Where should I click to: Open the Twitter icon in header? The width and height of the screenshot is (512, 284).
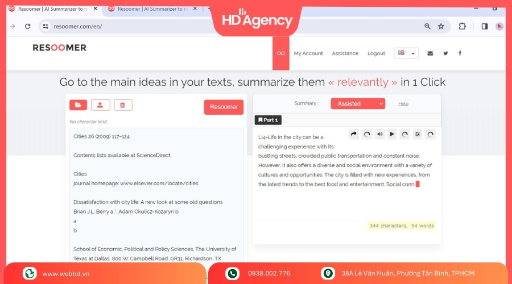[445, 53]
